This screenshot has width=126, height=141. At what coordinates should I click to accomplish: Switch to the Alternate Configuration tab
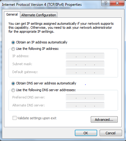tap(39, 15)
